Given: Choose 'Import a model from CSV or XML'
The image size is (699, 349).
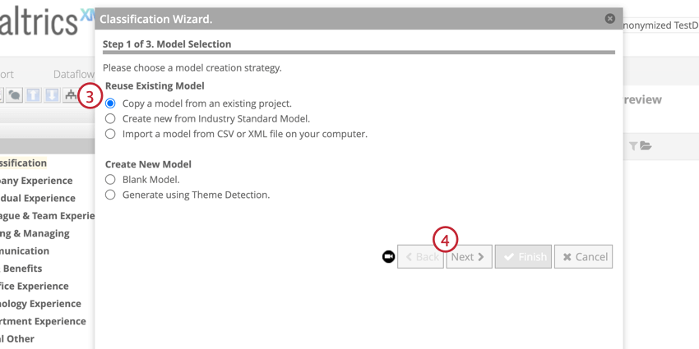Looking at the screenshot, I should click(x=110, y=134).
